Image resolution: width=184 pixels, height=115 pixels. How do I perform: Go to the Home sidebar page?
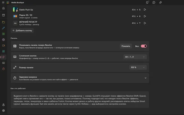coord(4,8)
